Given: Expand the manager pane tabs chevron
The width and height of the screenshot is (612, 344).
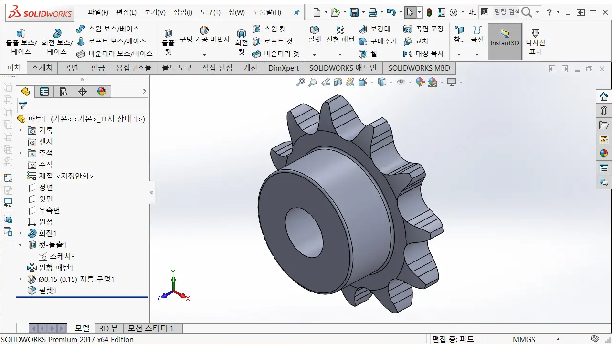Looking at the screenshot, I should point(145,91).
